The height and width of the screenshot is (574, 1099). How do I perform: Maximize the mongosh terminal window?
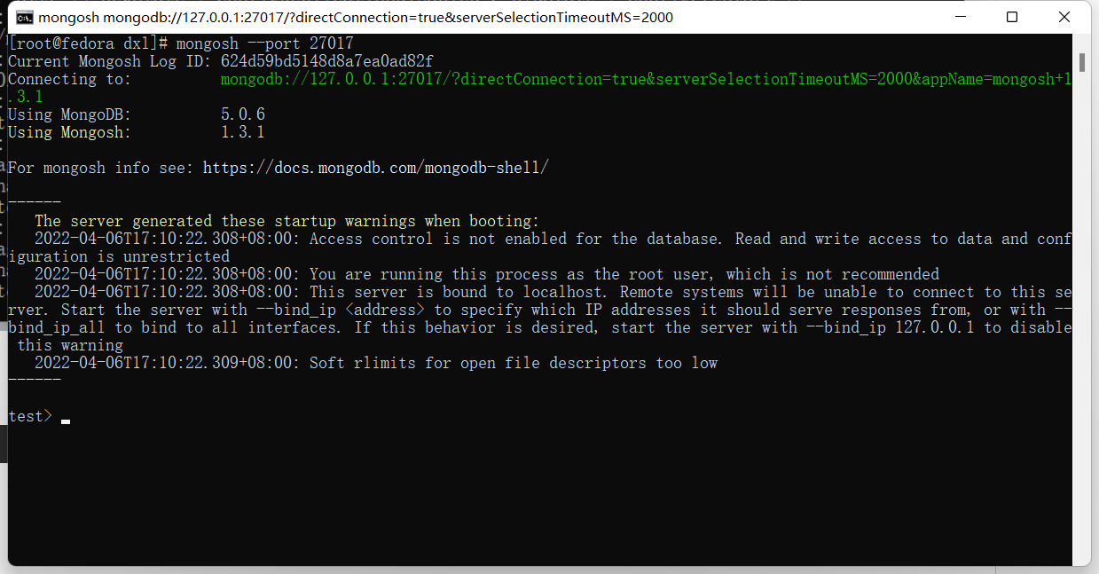[1012, 18]
